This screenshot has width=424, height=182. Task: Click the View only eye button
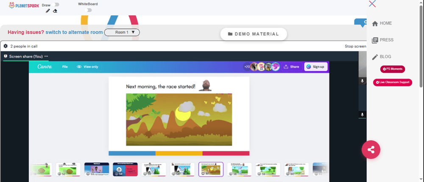click(87, 67)
